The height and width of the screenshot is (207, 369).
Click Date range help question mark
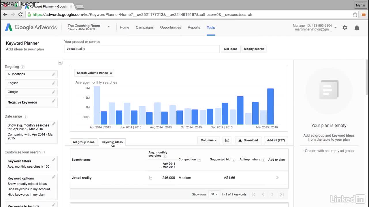pyautogui.click(x=26, y=117)
